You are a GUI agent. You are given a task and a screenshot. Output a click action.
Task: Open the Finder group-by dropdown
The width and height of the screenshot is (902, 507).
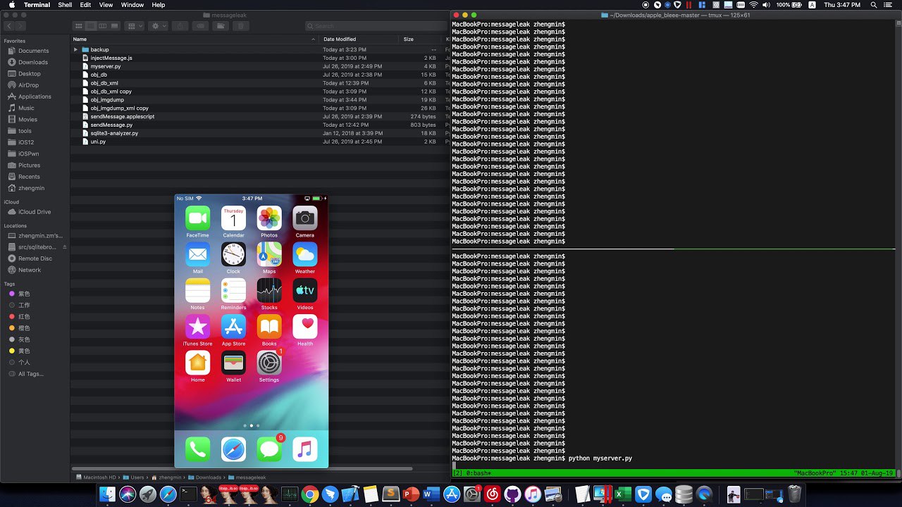tap(134, 26)
